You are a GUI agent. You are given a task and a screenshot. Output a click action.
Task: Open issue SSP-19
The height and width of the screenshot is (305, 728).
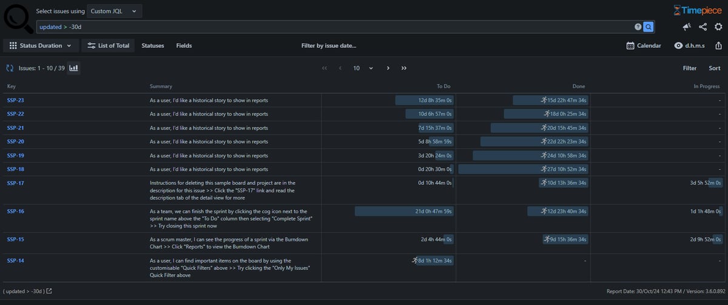[15, 155]
